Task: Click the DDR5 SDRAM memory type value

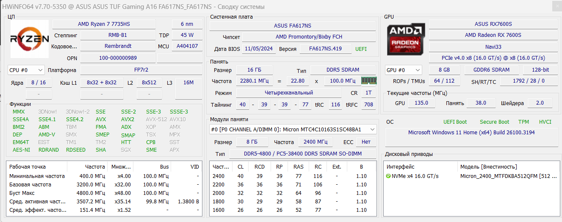Action: pyautogui.click(x=343, y=70)
